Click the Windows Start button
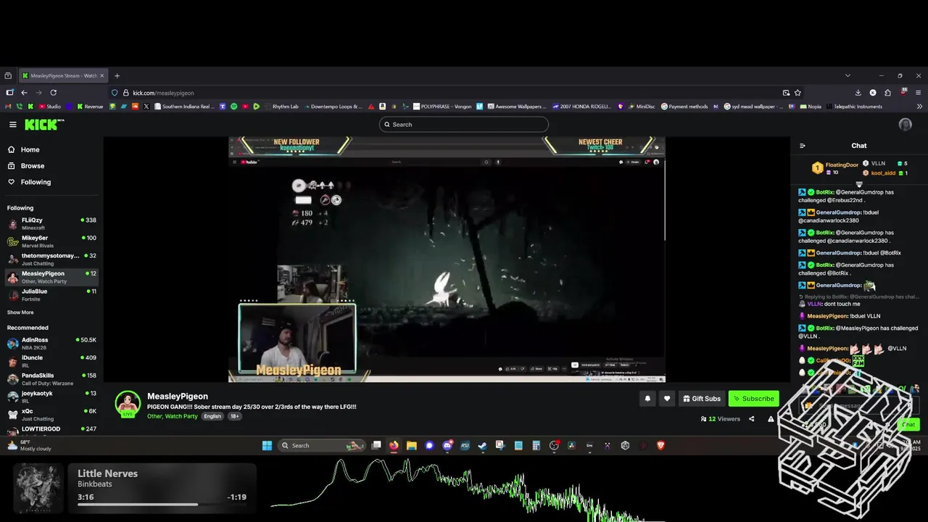Viewport: 928px width, 522px height. 266,445
